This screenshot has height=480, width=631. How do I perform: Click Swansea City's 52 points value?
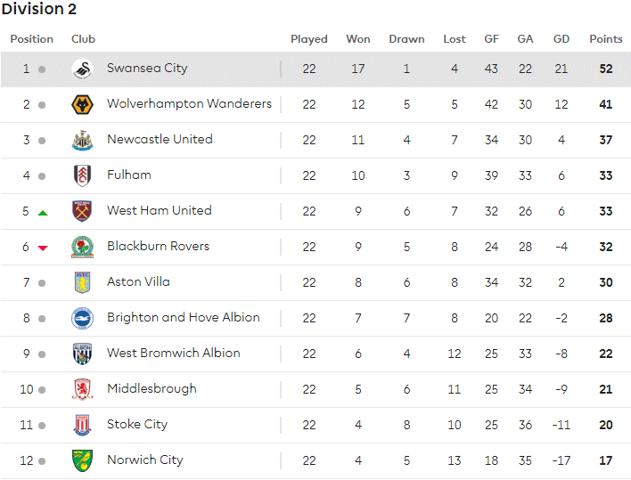coord(606,69)
